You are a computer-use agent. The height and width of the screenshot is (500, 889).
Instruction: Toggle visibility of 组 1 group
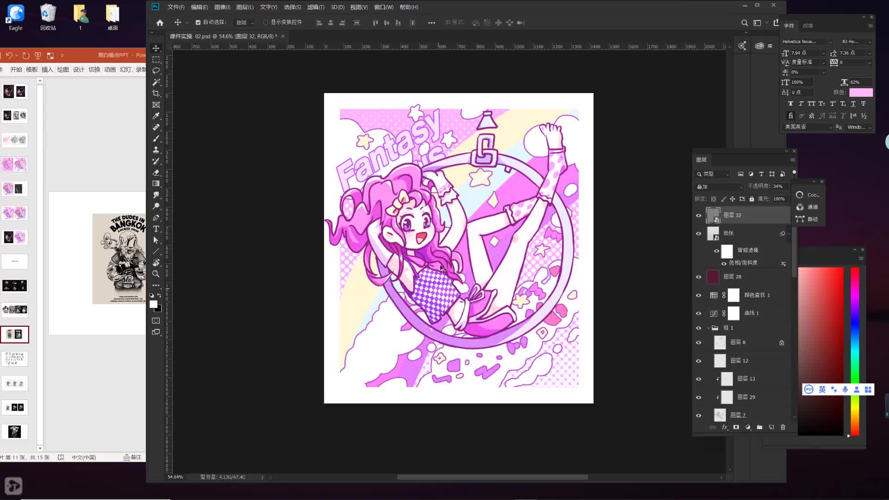[699, 328]
